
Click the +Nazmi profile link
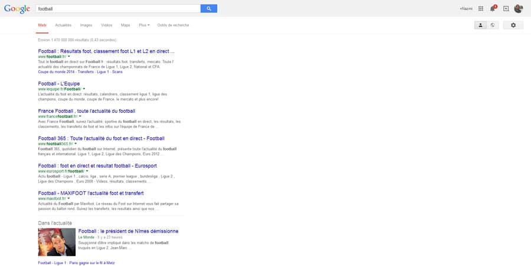tap(466, 8)
